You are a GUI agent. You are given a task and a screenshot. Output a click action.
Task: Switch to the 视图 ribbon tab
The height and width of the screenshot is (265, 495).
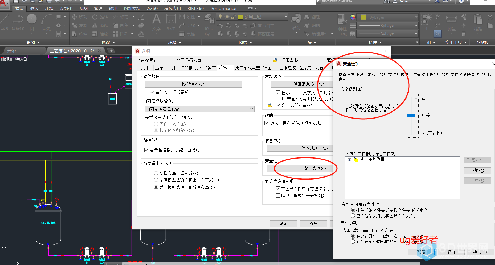pyautogui.click(x=83, y=9)
